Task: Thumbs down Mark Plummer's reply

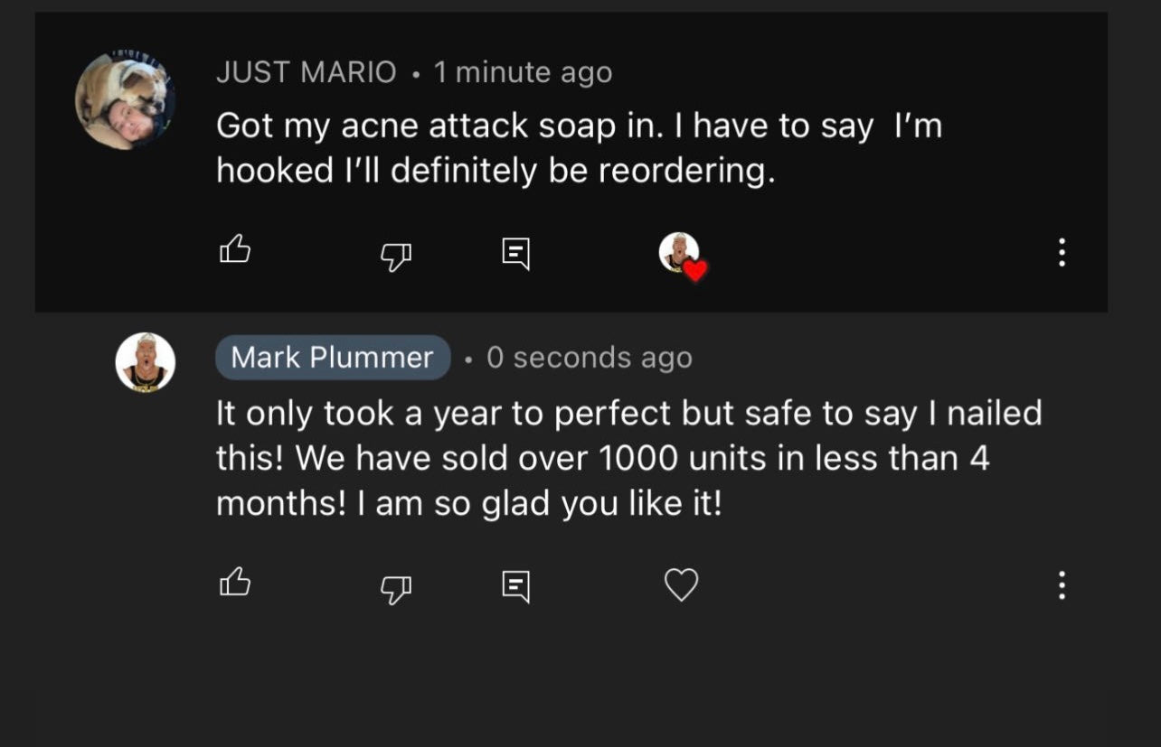Action: (x=395, y=589)
